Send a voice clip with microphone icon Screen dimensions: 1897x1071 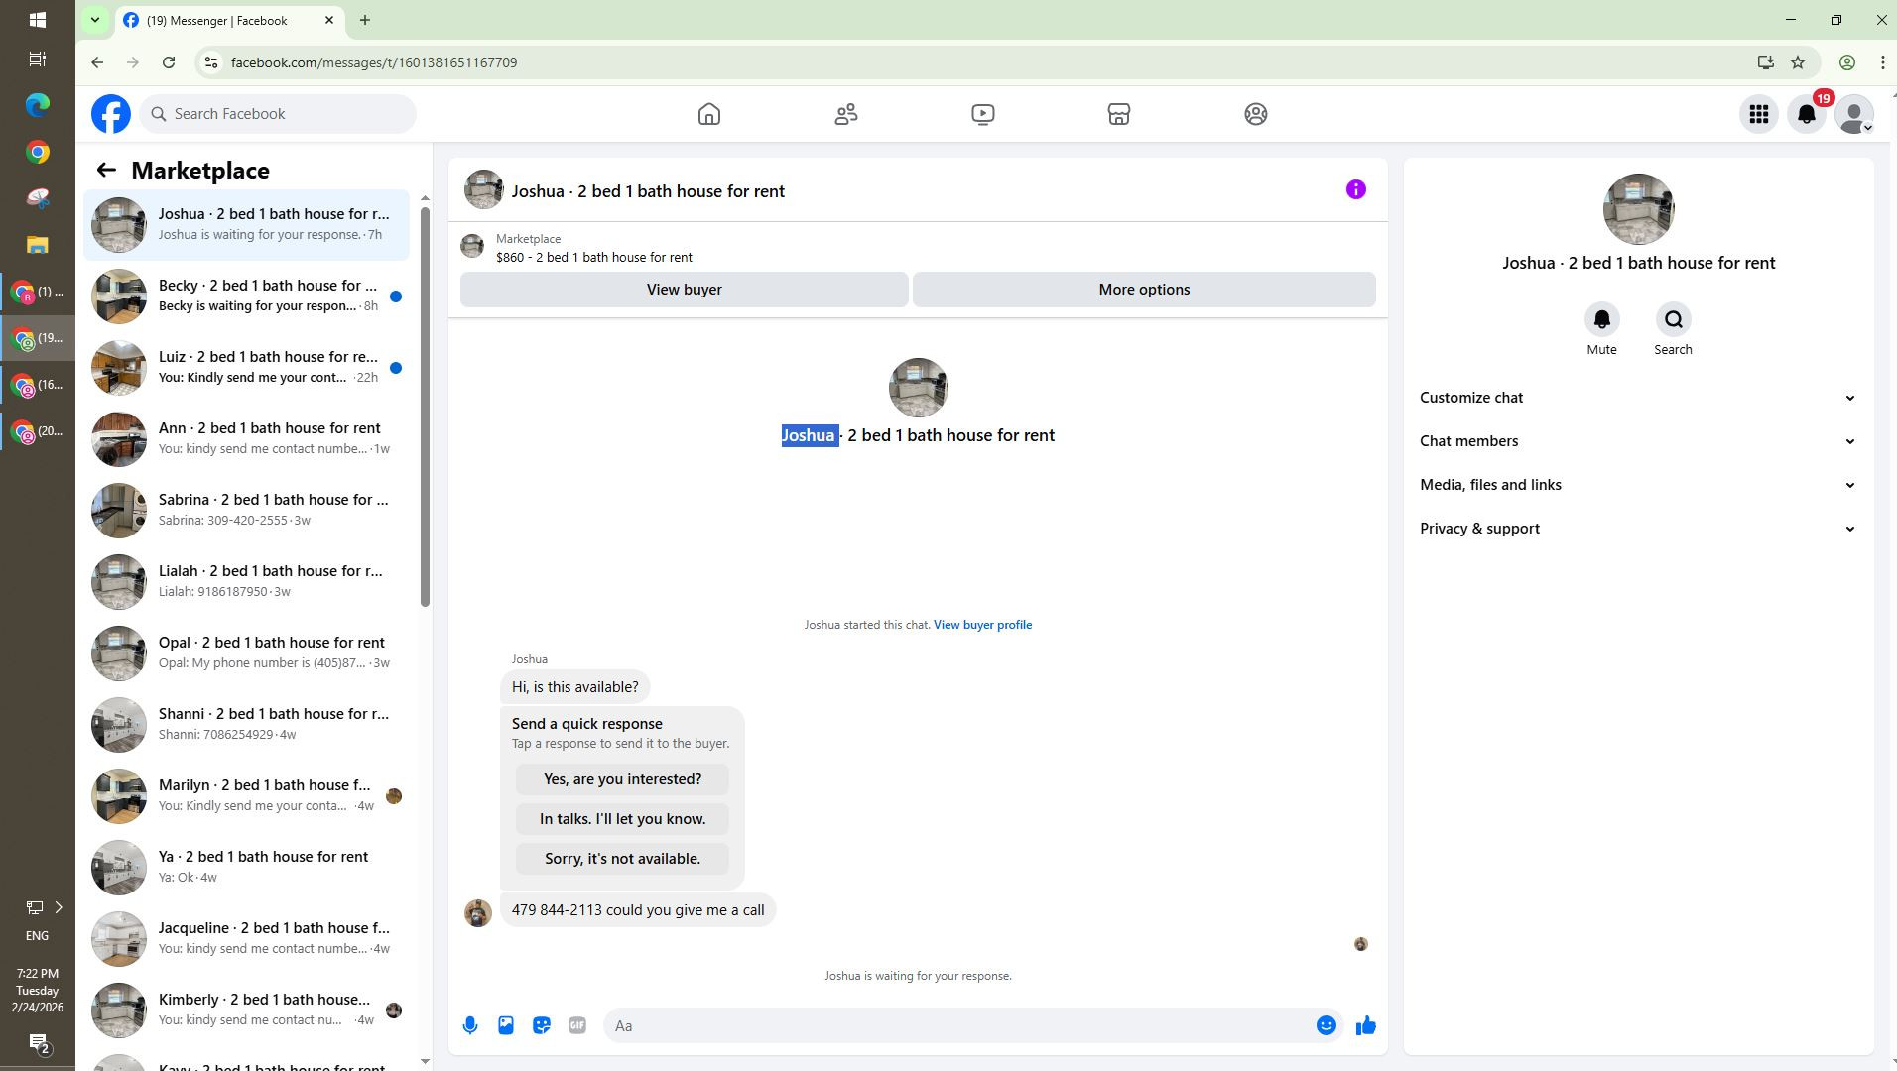click(470, 1025)
